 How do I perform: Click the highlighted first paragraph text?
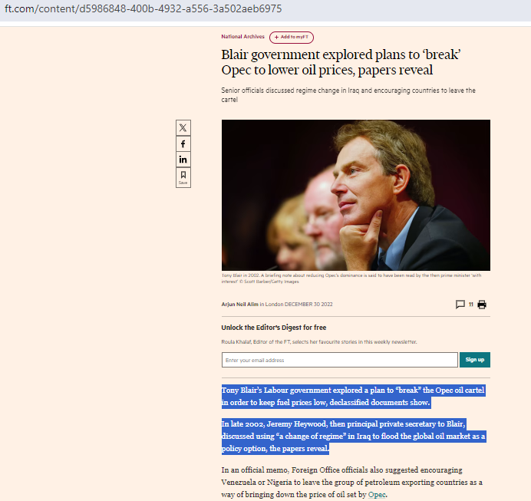point(353,396)
